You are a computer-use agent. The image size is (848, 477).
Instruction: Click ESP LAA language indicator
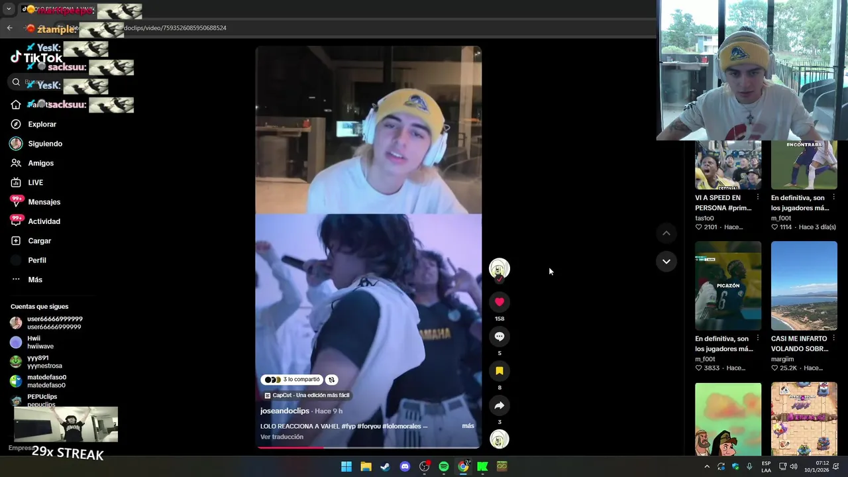pyautogui.click(x=766, y=466)
